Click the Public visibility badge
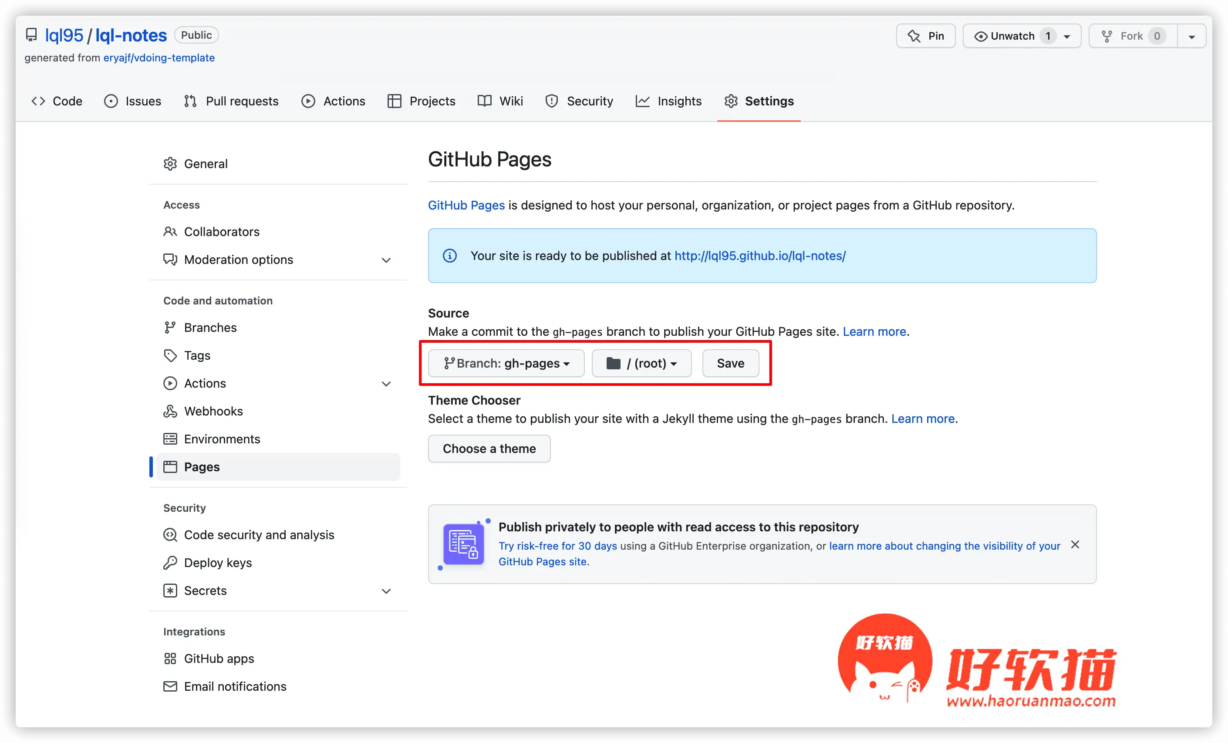Screen dimensions: 1228x743 tap(196, 35)
